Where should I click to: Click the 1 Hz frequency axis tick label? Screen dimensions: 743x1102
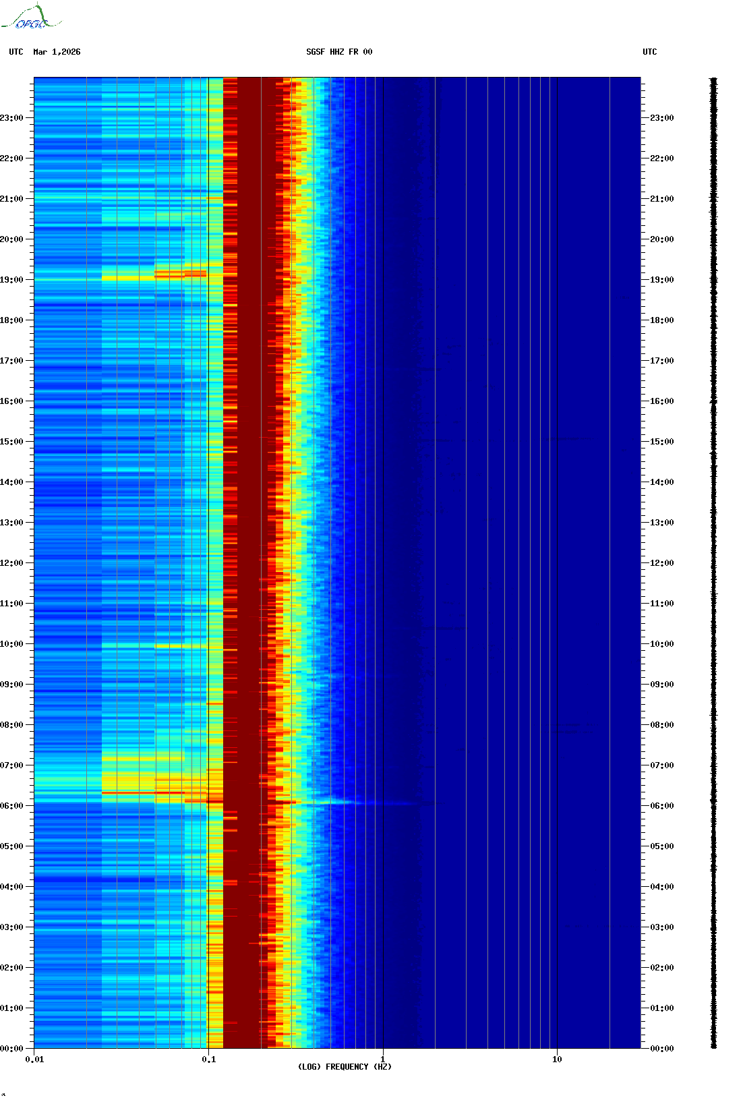383,1060
